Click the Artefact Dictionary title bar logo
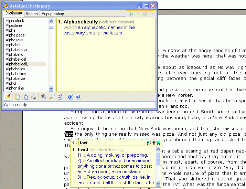The width and height of the screenshot is (246, 189). click(x=6, y=6)
